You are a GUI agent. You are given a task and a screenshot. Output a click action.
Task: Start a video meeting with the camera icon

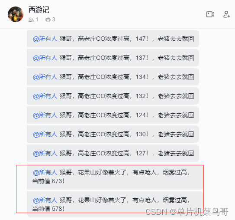point(210,14)
